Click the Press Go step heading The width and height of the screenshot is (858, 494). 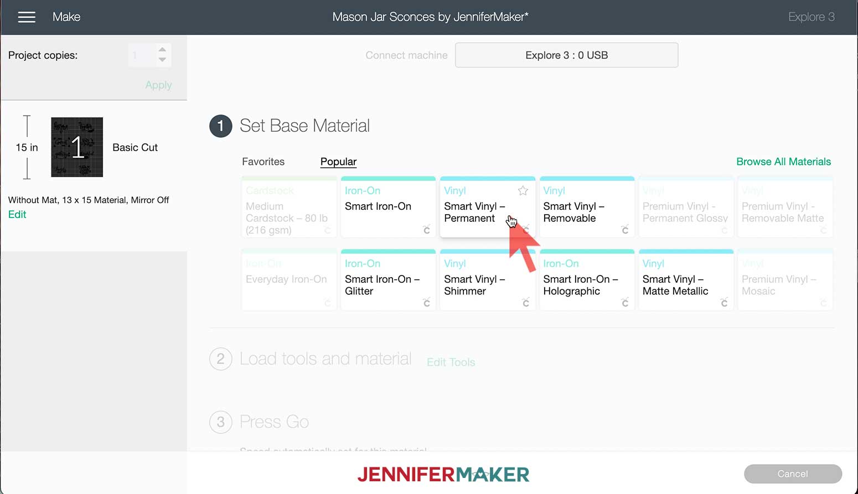(x=274, y=422)
